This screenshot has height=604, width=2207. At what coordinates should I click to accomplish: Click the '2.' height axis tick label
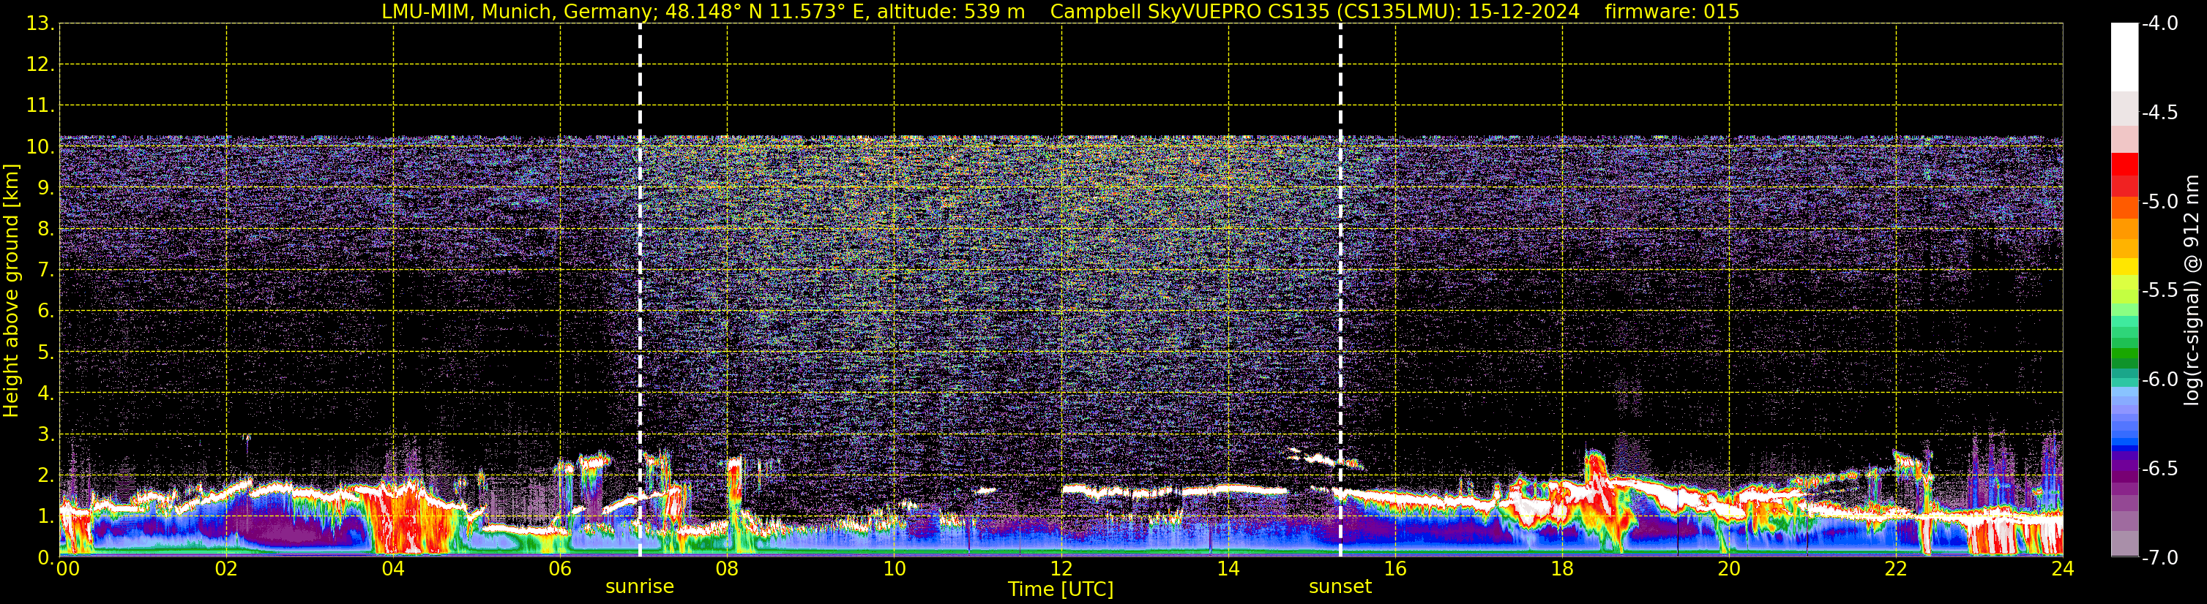tap(45, 476)
